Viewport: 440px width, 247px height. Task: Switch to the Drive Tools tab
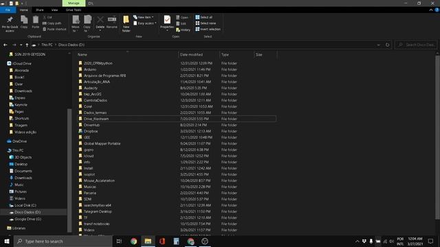pyautogui.click(x=74, y=10)
